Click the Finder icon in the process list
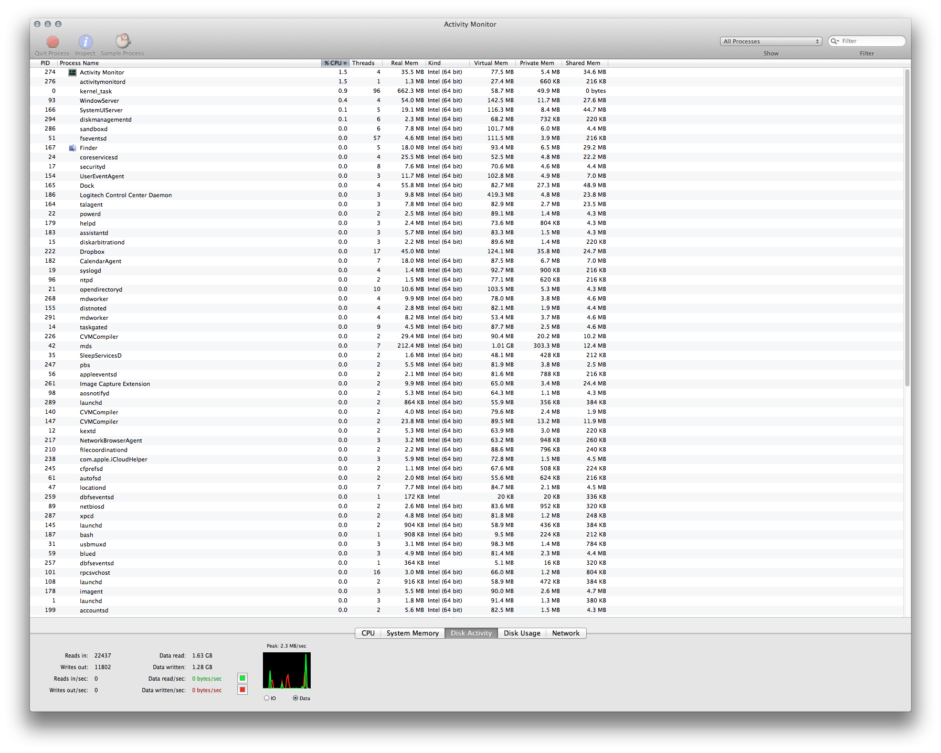The image size is (941, 753). 72,148
